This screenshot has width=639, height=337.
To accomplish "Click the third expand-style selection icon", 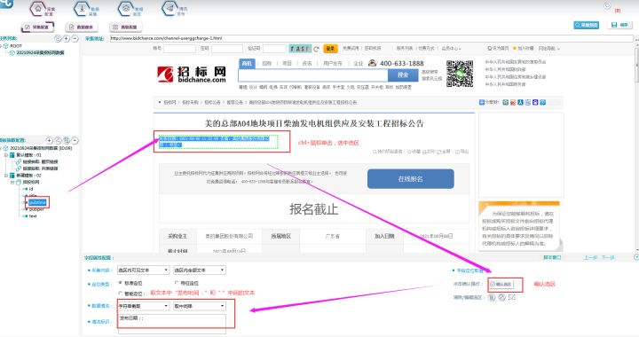I will point(512,297).
